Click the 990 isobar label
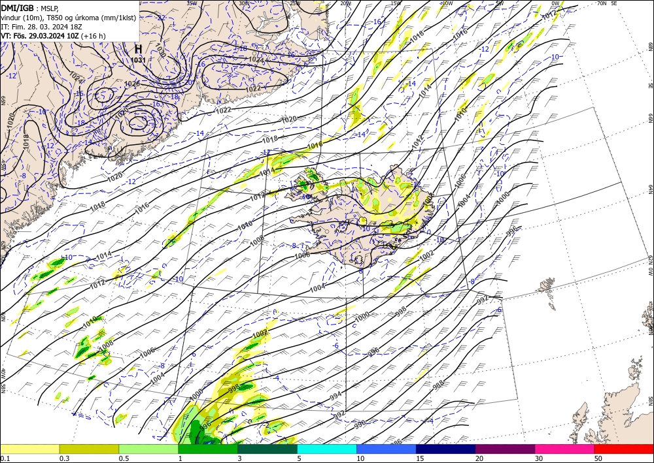 tap(360, 424)
